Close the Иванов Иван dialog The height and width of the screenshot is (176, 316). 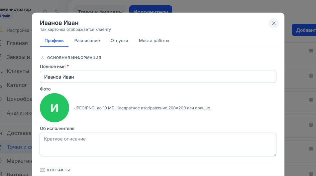(x=274, y=23)
